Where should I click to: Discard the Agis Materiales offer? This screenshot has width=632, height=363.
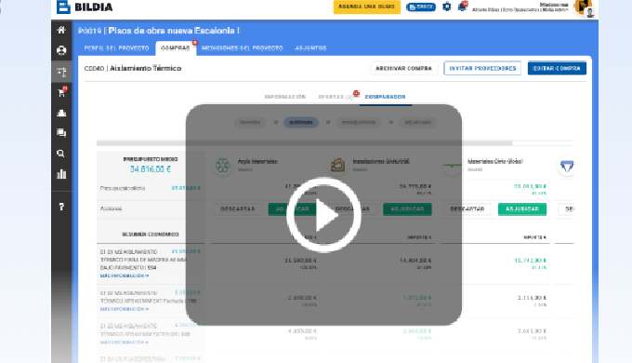coord(238,209)
